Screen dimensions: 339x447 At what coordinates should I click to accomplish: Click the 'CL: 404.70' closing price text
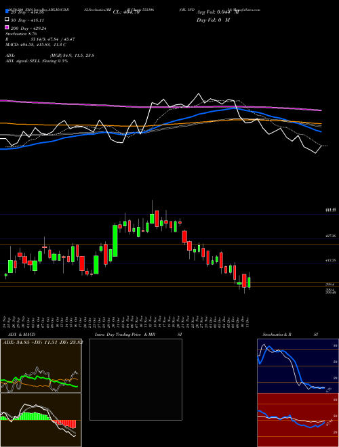pyautogui.click(x=126, y=12)
